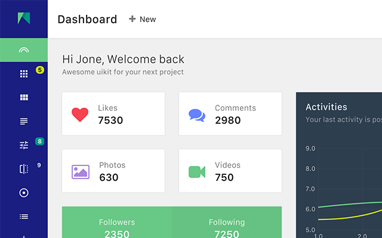Open the apps grid sidebar icon
This screenshot has height=238, width=382.
[24, 74]
